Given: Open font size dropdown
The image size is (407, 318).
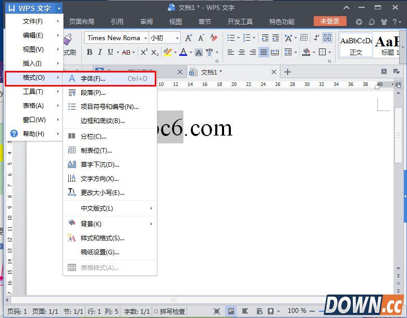Looking at the screenshot, I should [178, 38].
